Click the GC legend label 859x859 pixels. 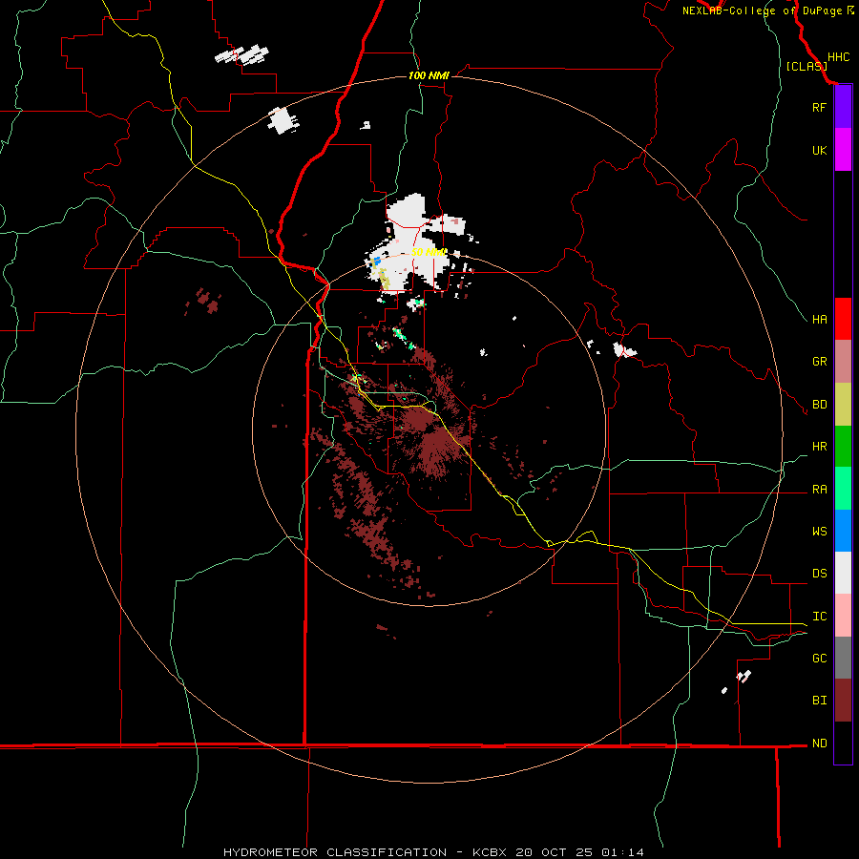tap(819, 658)
